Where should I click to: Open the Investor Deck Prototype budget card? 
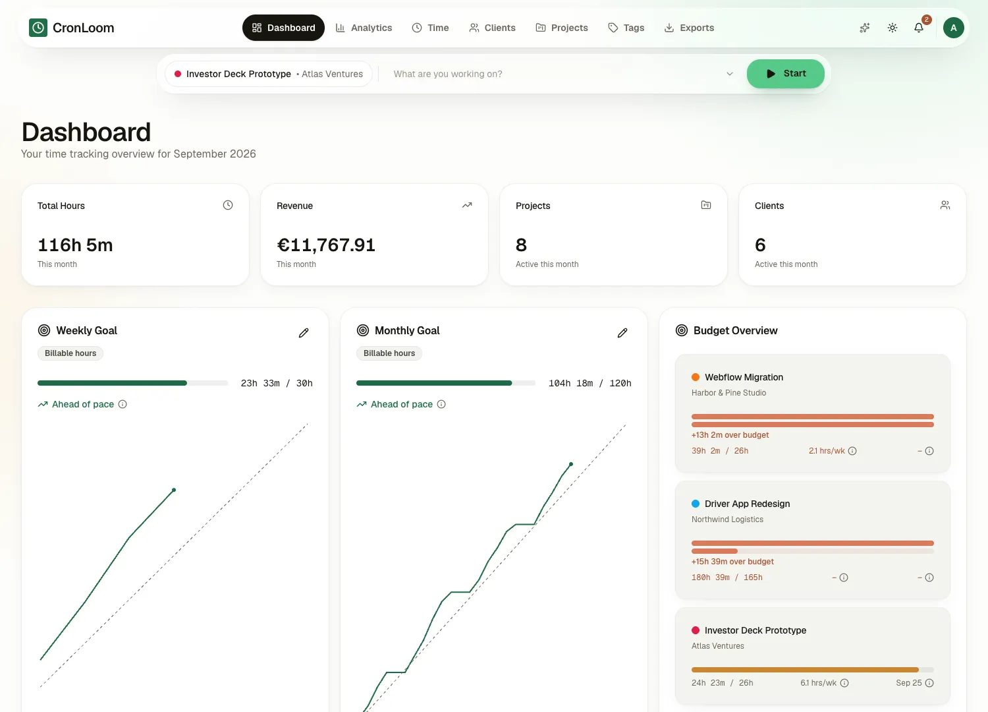coord(813,657)
